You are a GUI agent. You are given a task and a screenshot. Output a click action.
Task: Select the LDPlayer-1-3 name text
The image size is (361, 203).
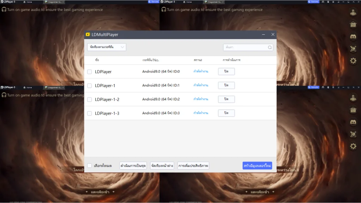(x=107, y=113)
